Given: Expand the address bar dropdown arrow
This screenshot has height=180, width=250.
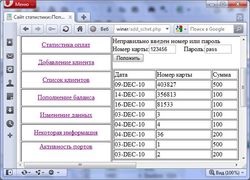Looking at the screenshot, I should point(167,29).
